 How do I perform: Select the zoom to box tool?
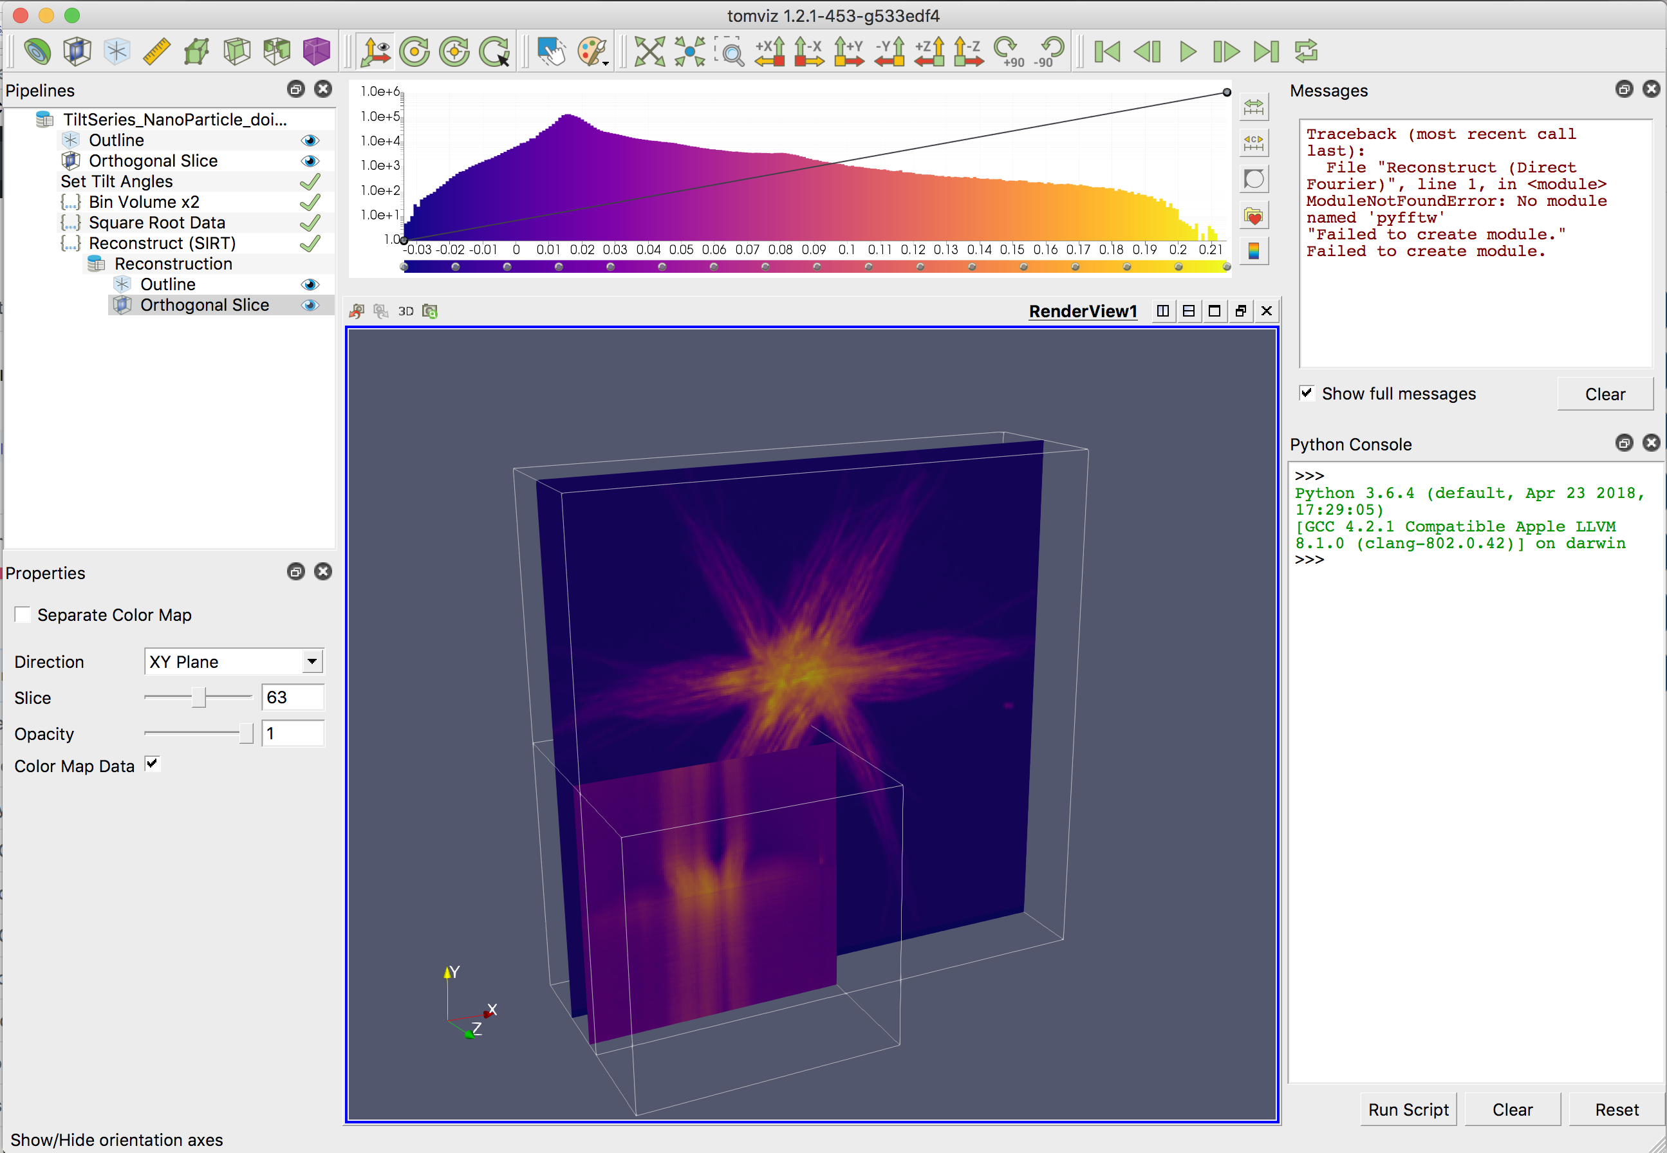[730, 51]
